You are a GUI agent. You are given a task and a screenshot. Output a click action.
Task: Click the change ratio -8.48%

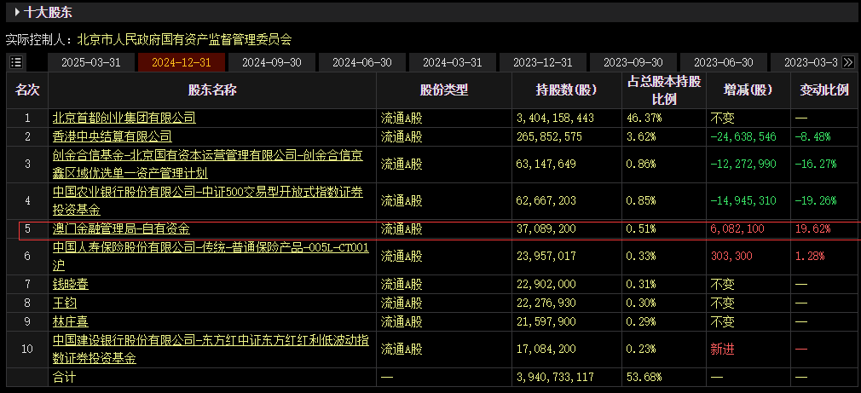(812, 136)
